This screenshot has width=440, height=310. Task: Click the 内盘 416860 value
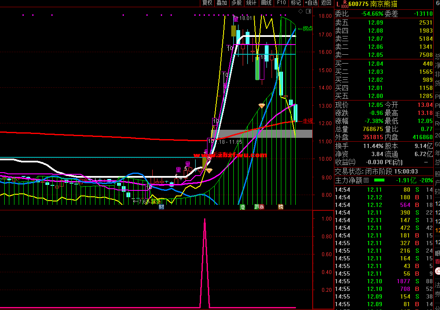[x=422, y=137]
